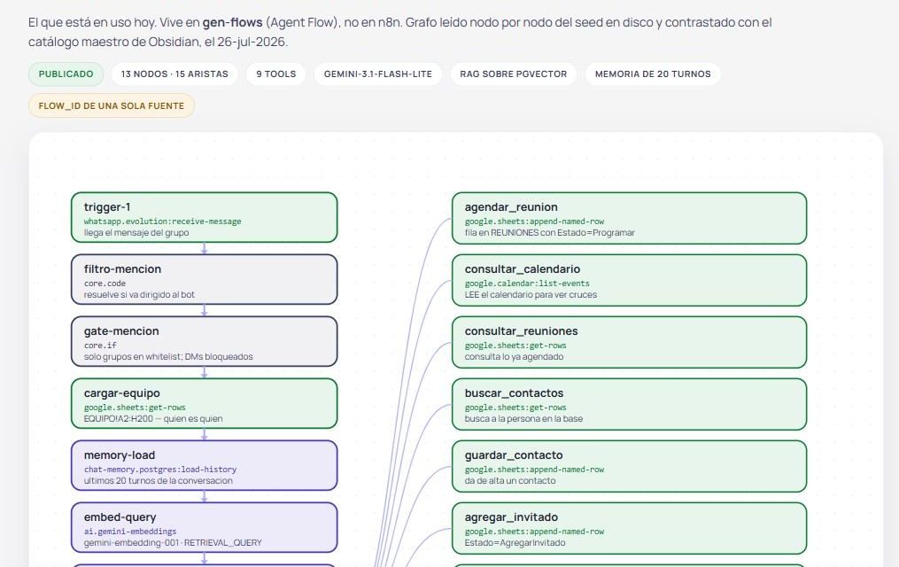This screenshot has width=899, height=567.
Task: Select the embed-query node
Action: point(204,527)
